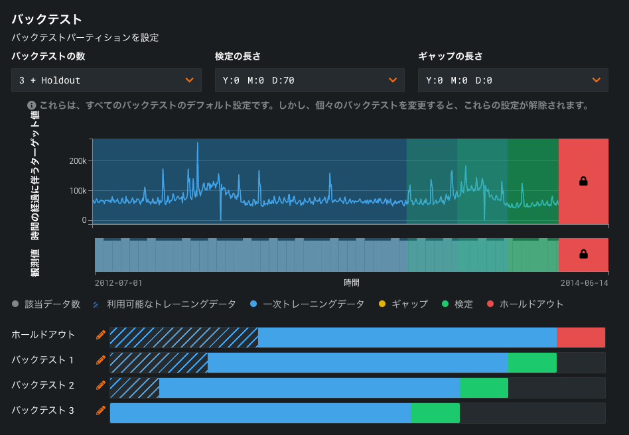
Task: Click green validation segment of バックテスト 3 bar
Action: click(435, 413)
